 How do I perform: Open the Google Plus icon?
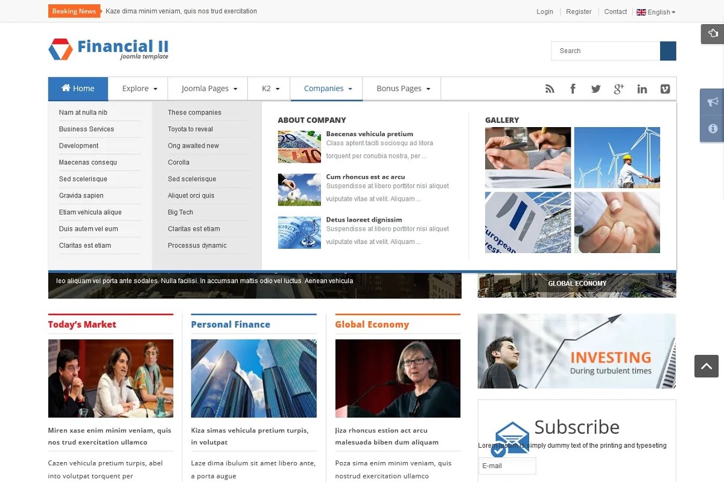click(x=618, y=89)
